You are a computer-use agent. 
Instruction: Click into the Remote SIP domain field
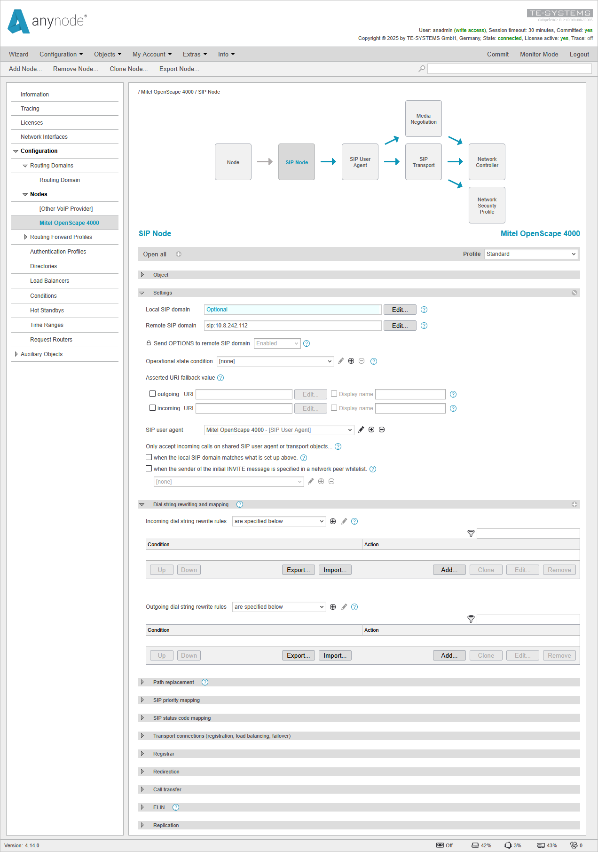(x=293, y=326)
